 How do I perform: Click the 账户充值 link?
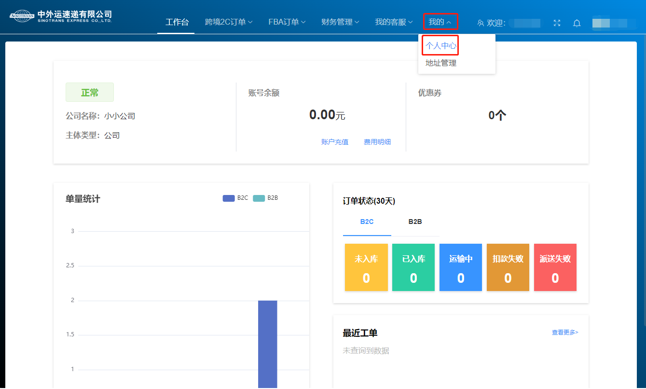click(335, 142)
